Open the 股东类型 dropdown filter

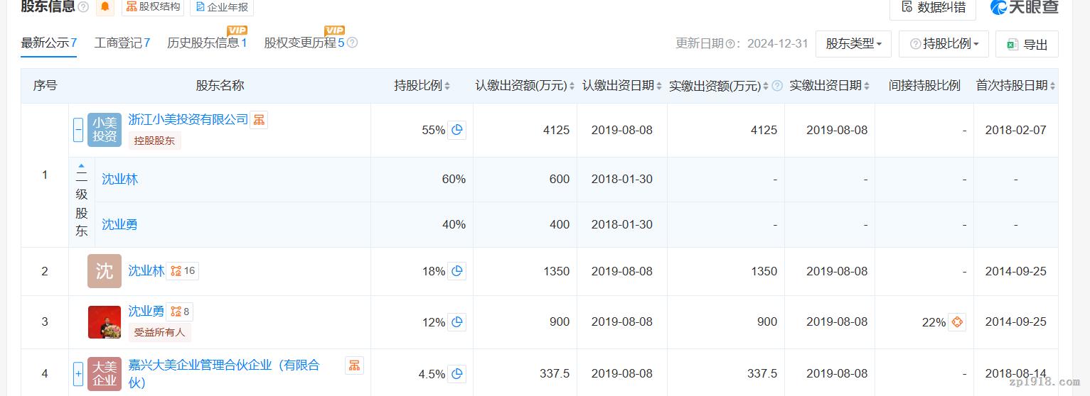(x=853, y=44)
